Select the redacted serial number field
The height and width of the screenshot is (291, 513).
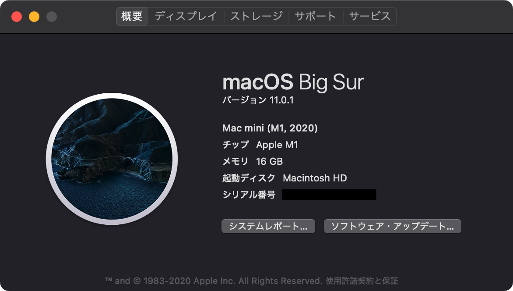click(329, 194)
